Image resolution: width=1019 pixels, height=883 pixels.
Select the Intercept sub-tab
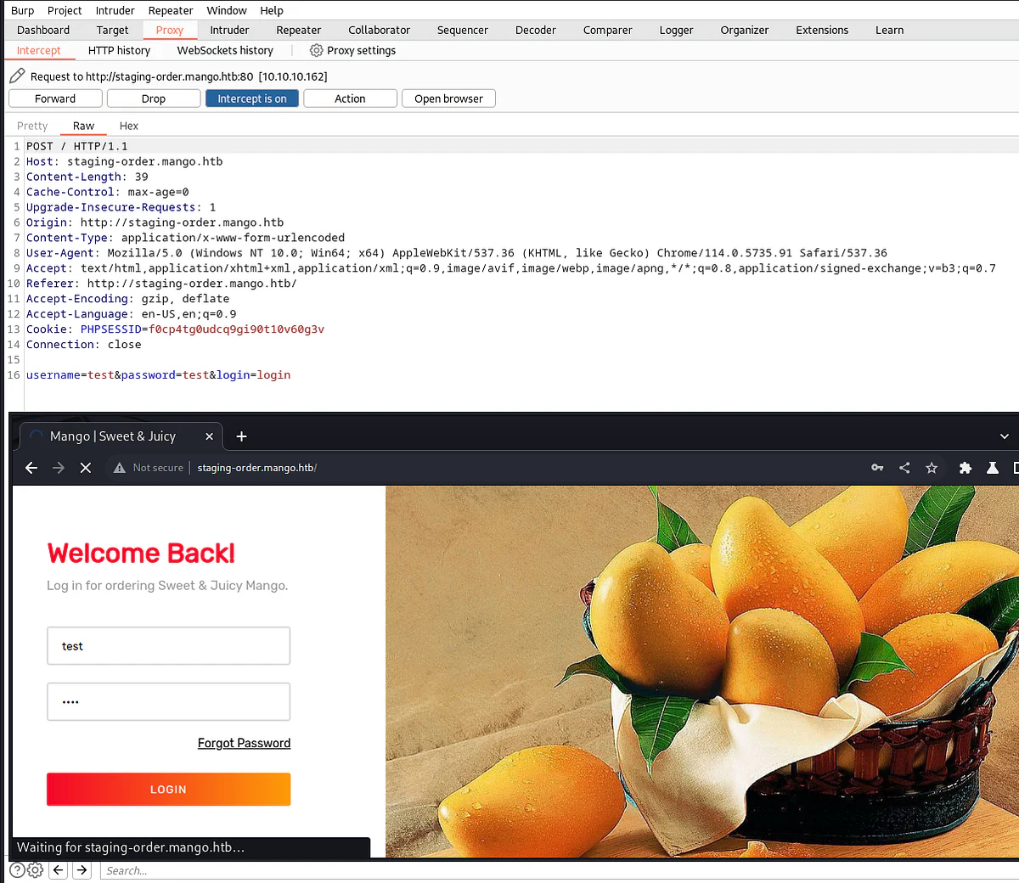(39, 50)
